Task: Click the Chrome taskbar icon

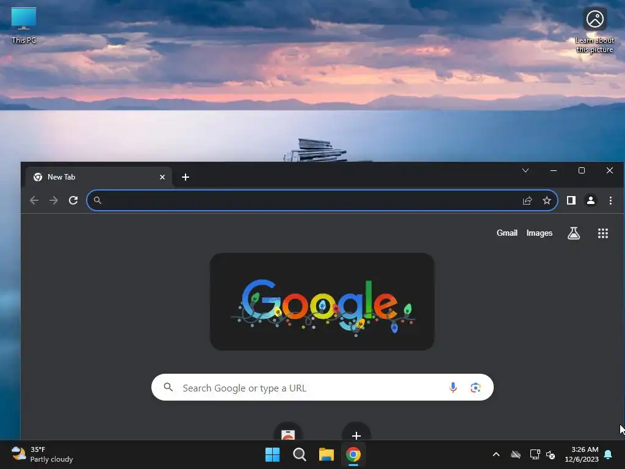Action: point(353,454)
